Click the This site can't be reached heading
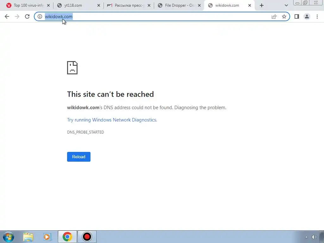 (x=110, y=94)
